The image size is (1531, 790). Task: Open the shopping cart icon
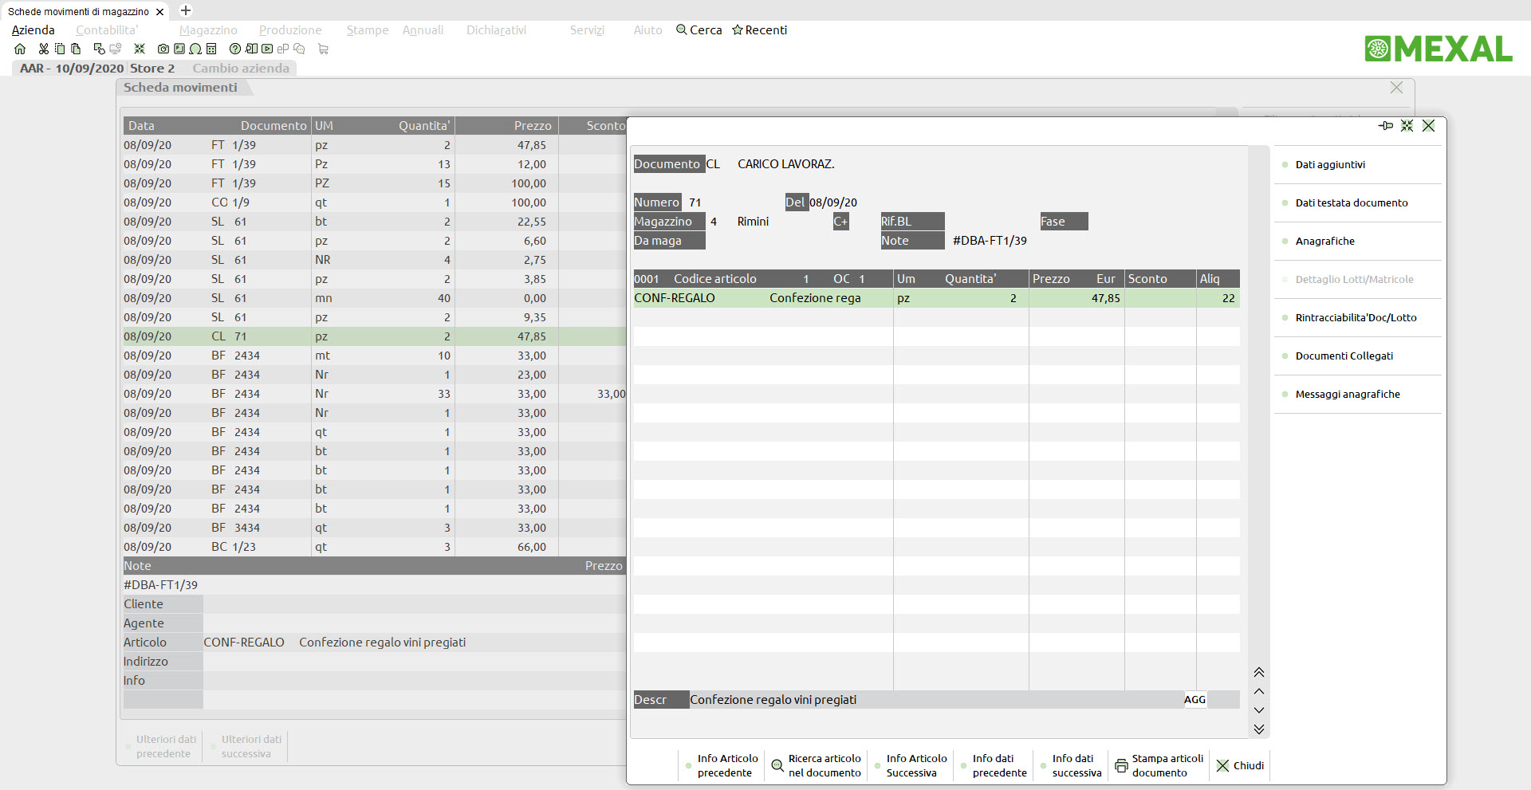(x=323, y=49)
